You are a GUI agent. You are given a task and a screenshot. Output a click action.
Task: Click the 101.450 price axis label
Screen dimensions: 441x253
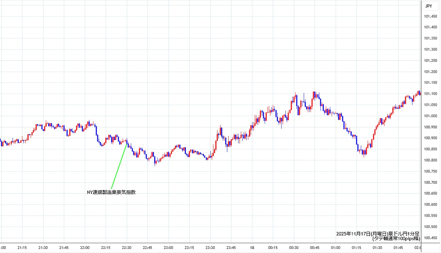pos(431,17)
